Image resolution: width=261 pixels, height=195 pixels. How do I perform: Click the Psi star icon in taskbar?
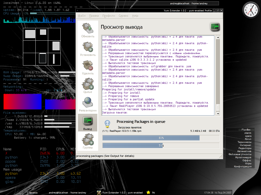point(148,192)
